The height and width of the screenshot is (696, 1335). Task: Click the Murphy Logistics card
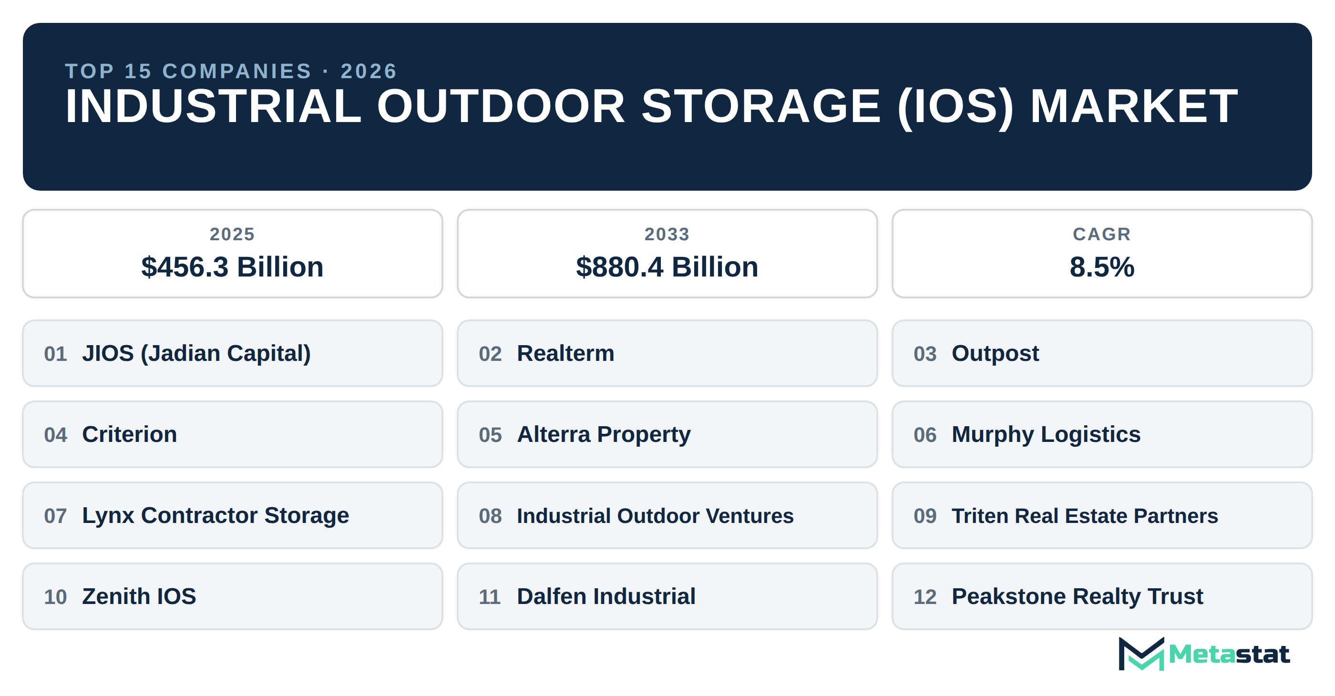[x=1102, y=434]
